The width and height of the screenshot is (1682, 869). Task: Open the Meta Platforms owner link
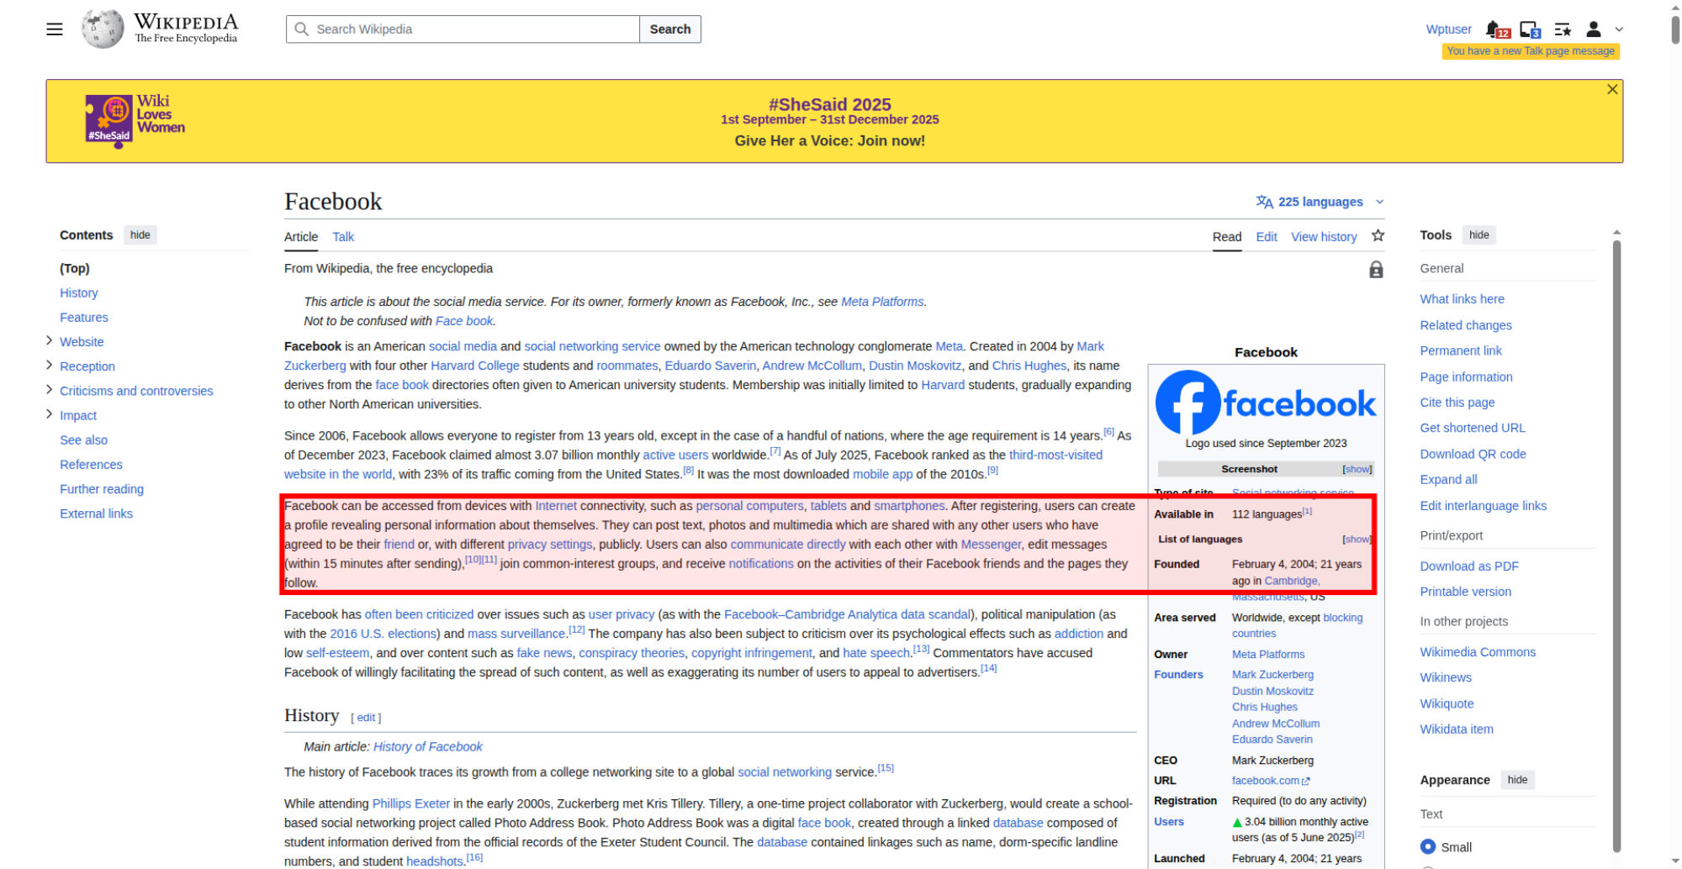(1268, 654)
